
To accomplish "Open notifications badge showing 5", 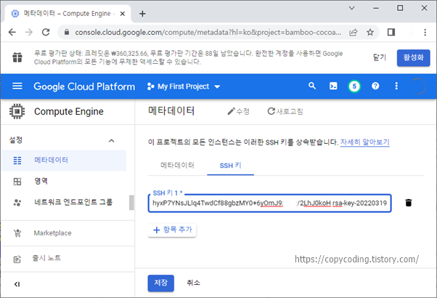I will pyautogui.click(x=354, y=86).
